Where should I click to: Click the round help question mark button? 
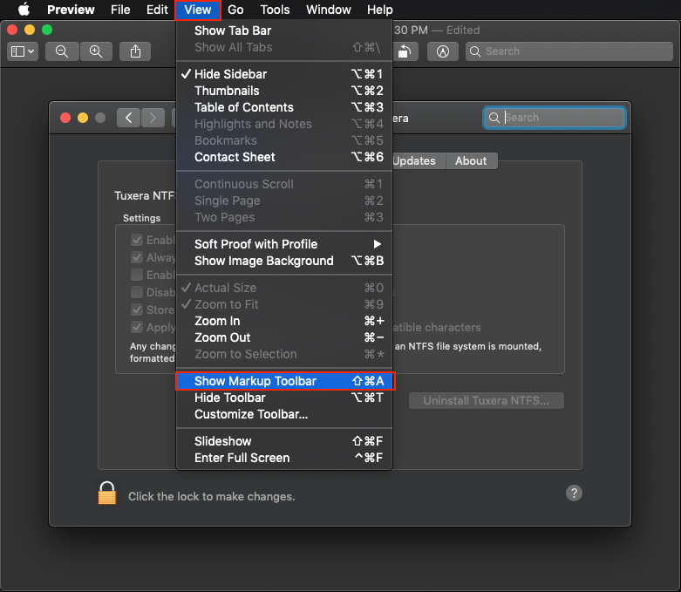[x=574, y=493]
